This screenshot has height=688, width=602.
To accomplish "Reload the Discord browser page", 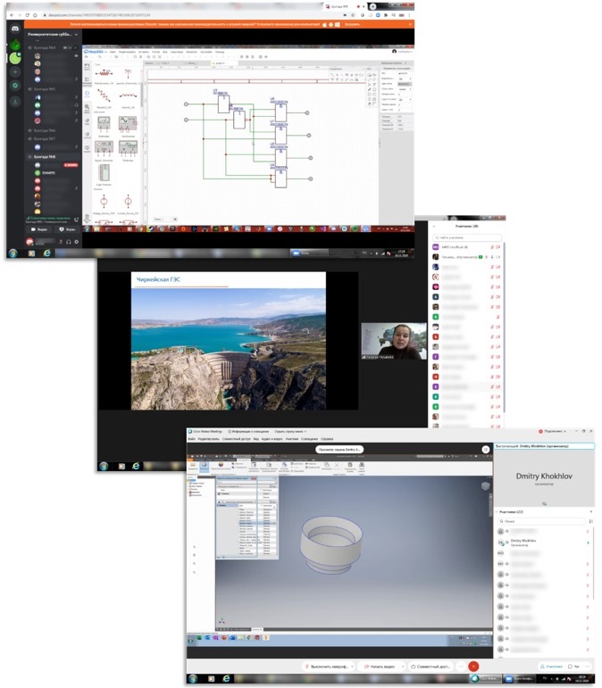I will [27, 15].
